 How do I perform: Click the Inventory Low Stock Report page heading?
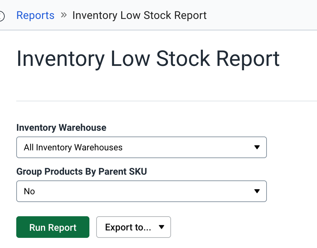pyautogui.click(x=148, y=58)
